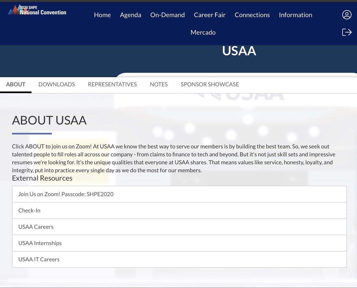The width and height of the screenshot is (357, 288).
Task: Open the Mercado section
Action: pyautogui.click(x=203, y=32)
